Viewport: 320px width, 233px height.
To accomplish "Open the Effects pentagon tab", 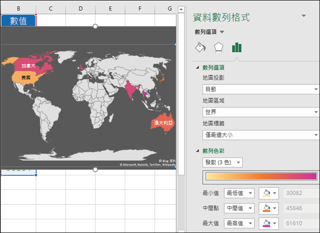I will pyautogui.click(x=219, y=47).
